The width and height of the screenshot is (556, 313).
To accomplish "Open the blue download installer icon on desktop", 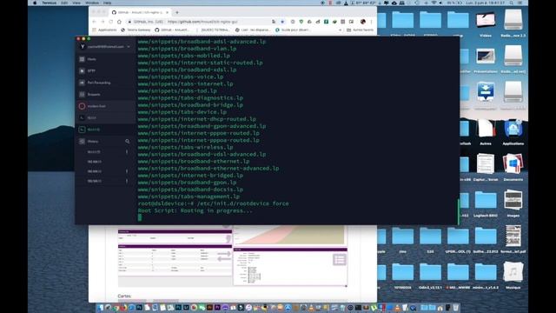I will click(486, 92).
